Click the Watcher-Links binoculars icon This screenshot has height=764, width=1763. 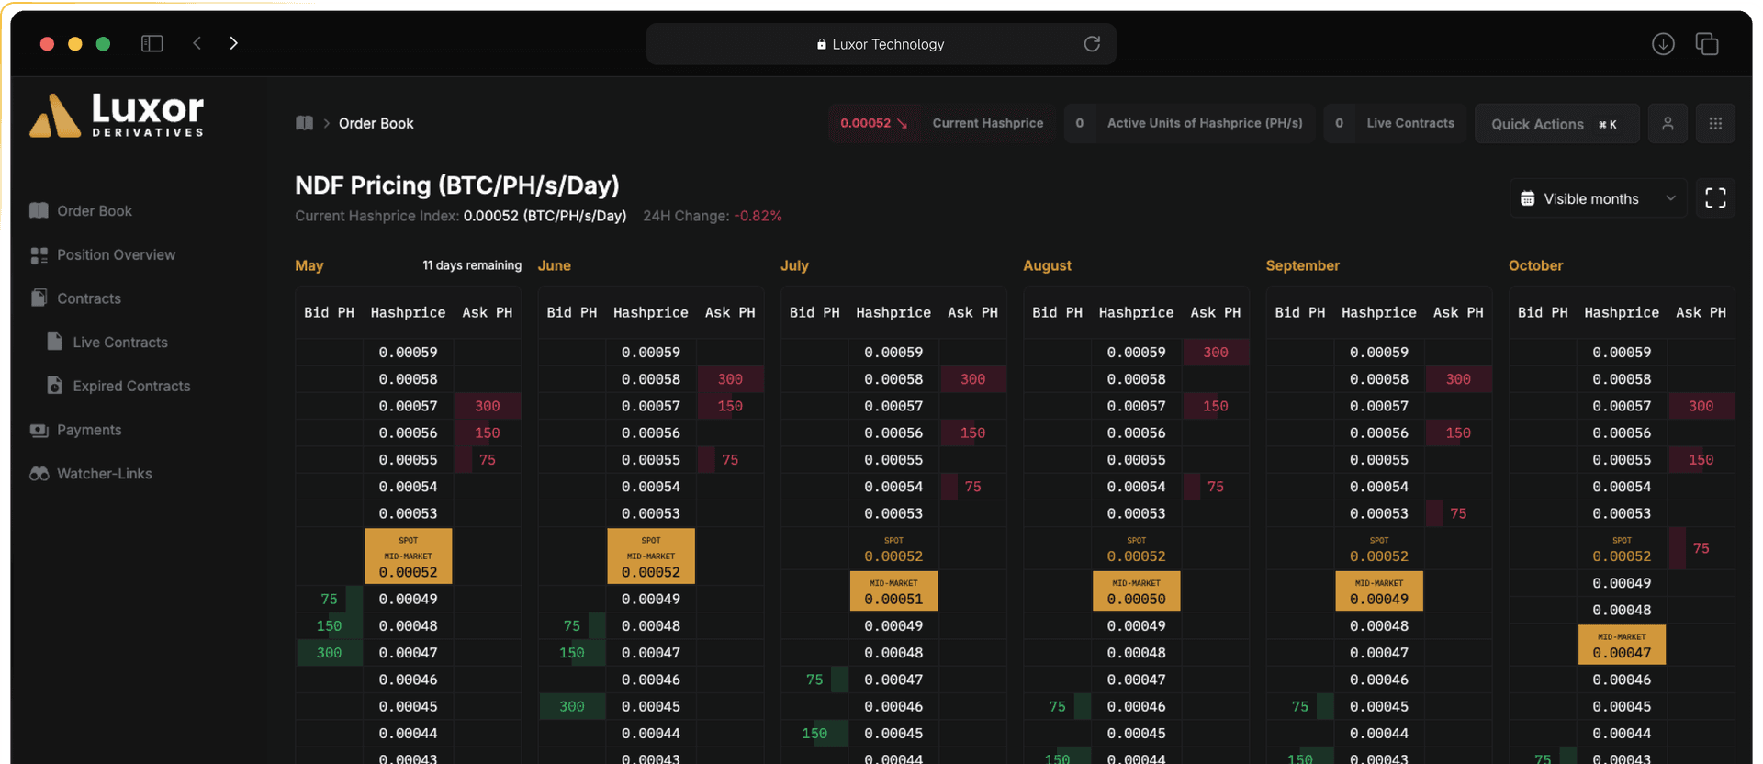tap(39, 474)
